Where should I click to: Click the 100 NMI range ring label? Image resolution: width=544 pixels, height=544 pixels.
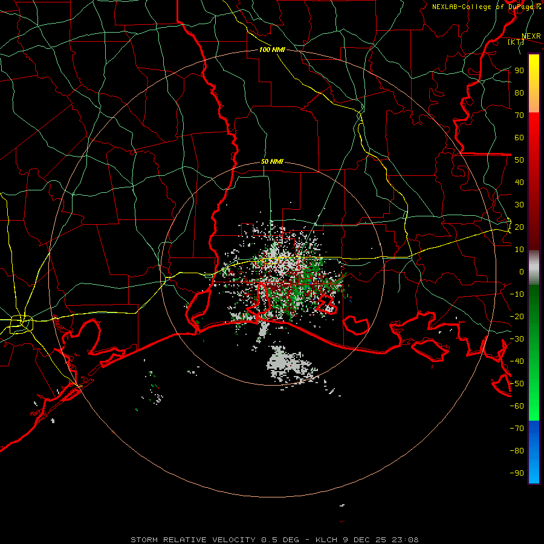tap(272, 50)
